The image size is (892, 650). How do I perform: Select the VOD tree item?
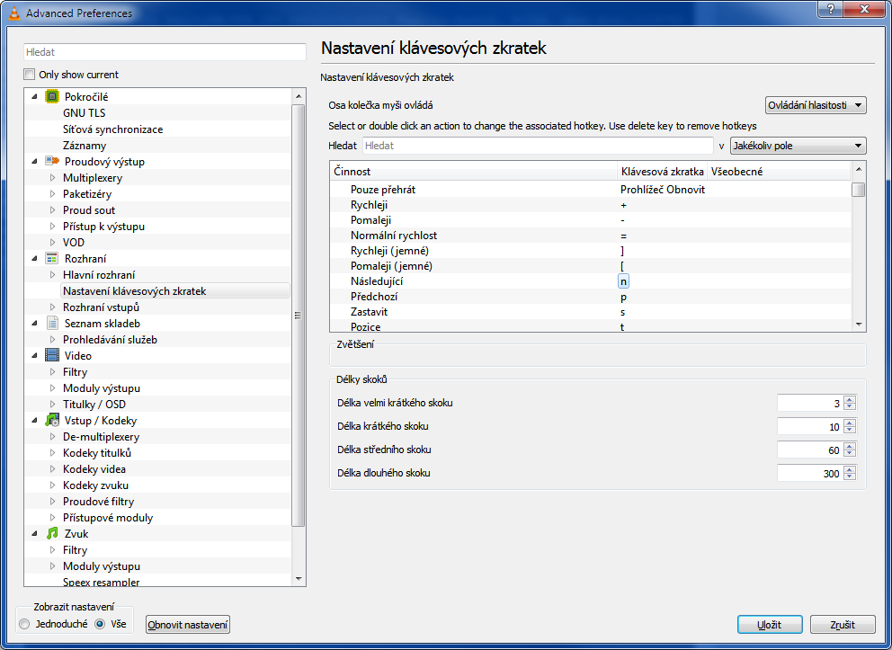[74, 242]
